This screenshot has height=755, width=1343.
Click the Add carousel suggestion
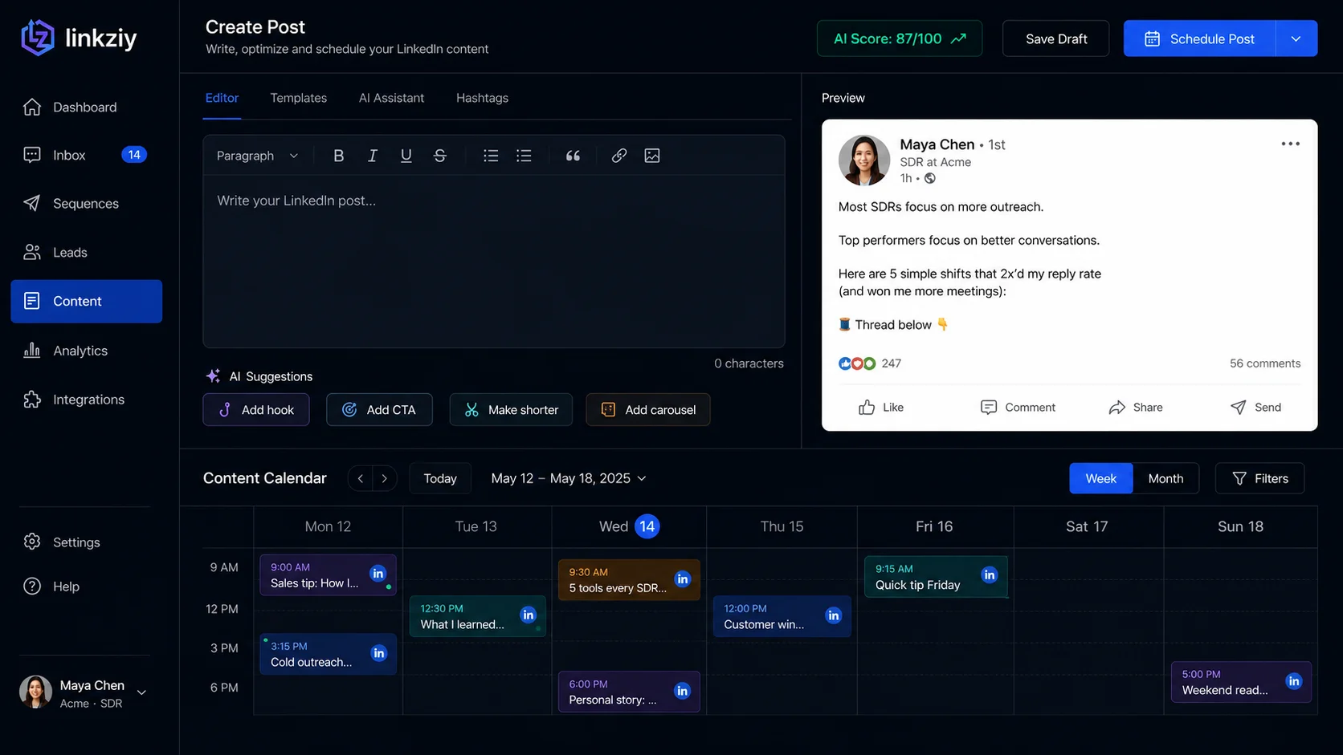[648, 409]
